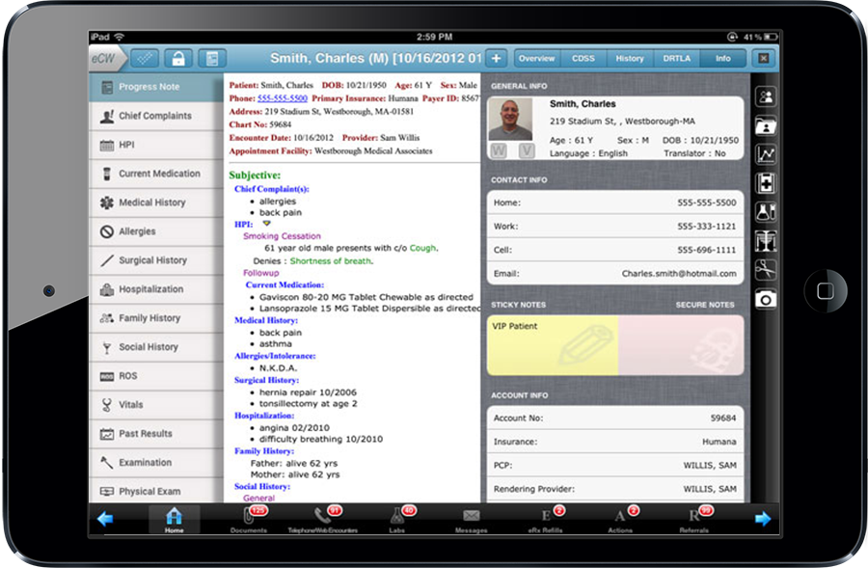
Task: Tap the yellow VIP Patient sticky note
Action: point(553,345)
